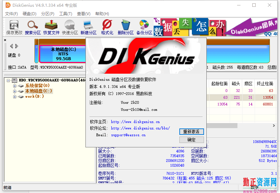Click the 终止柱面 column header
Viewport: 280px width, 193px height.
pyautogui.click(x=265, y=83)
